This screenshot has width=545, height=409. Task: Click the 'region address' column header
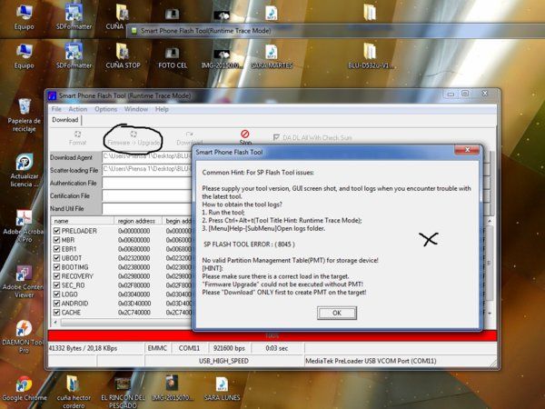[x=138, y=221]
